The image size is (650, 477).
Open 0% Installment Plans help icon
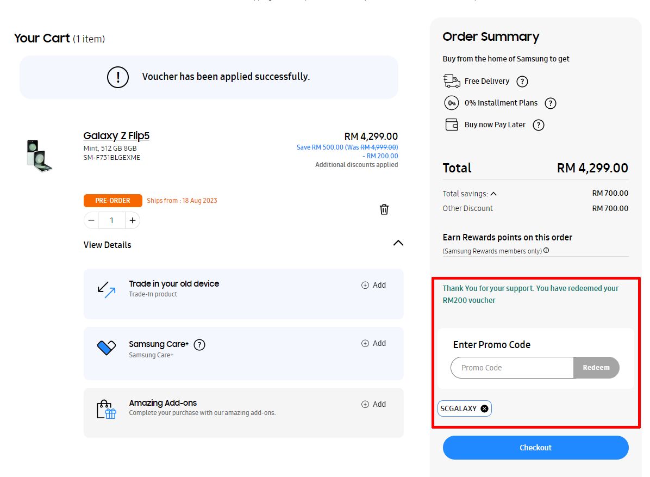point(551,103)
